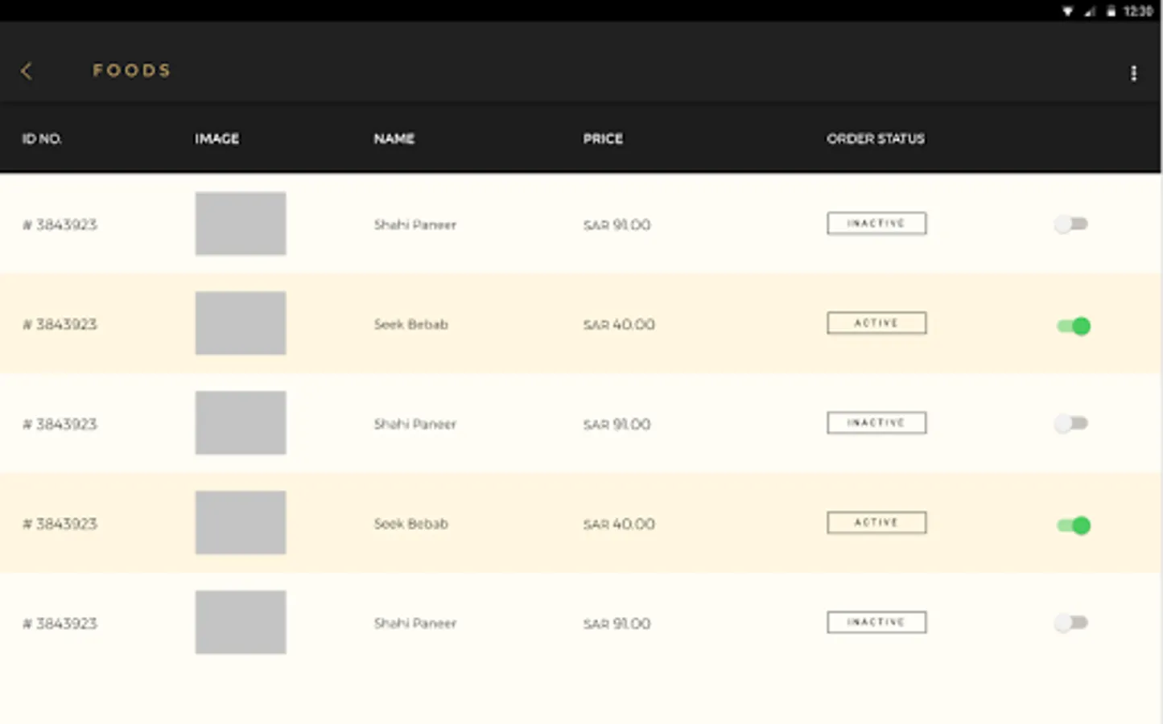Tap the cellular signal status icon
1163x724 pixels.
tap(1090, 11)
